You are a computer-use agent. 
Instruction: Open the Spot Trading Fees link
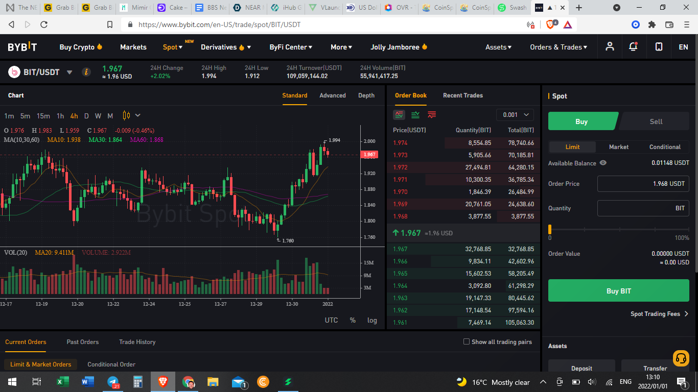pyautogui.click(x=659, y=314)
